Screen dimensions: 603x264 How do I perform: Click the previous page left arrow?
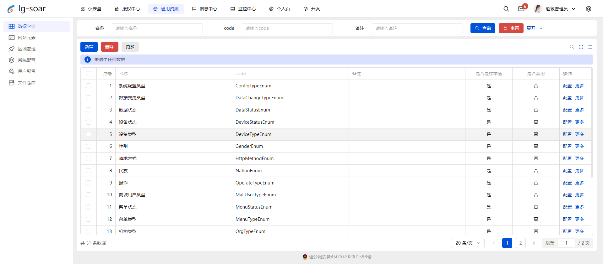point(494,243)
